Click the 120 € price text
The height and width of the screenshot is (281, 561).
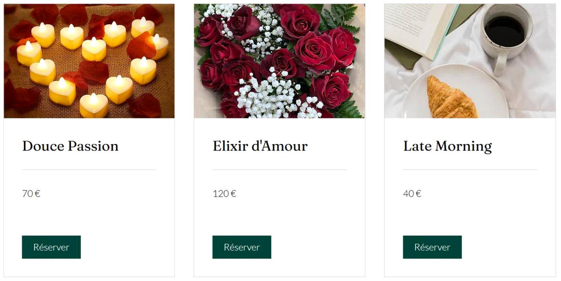coord(224,194)
